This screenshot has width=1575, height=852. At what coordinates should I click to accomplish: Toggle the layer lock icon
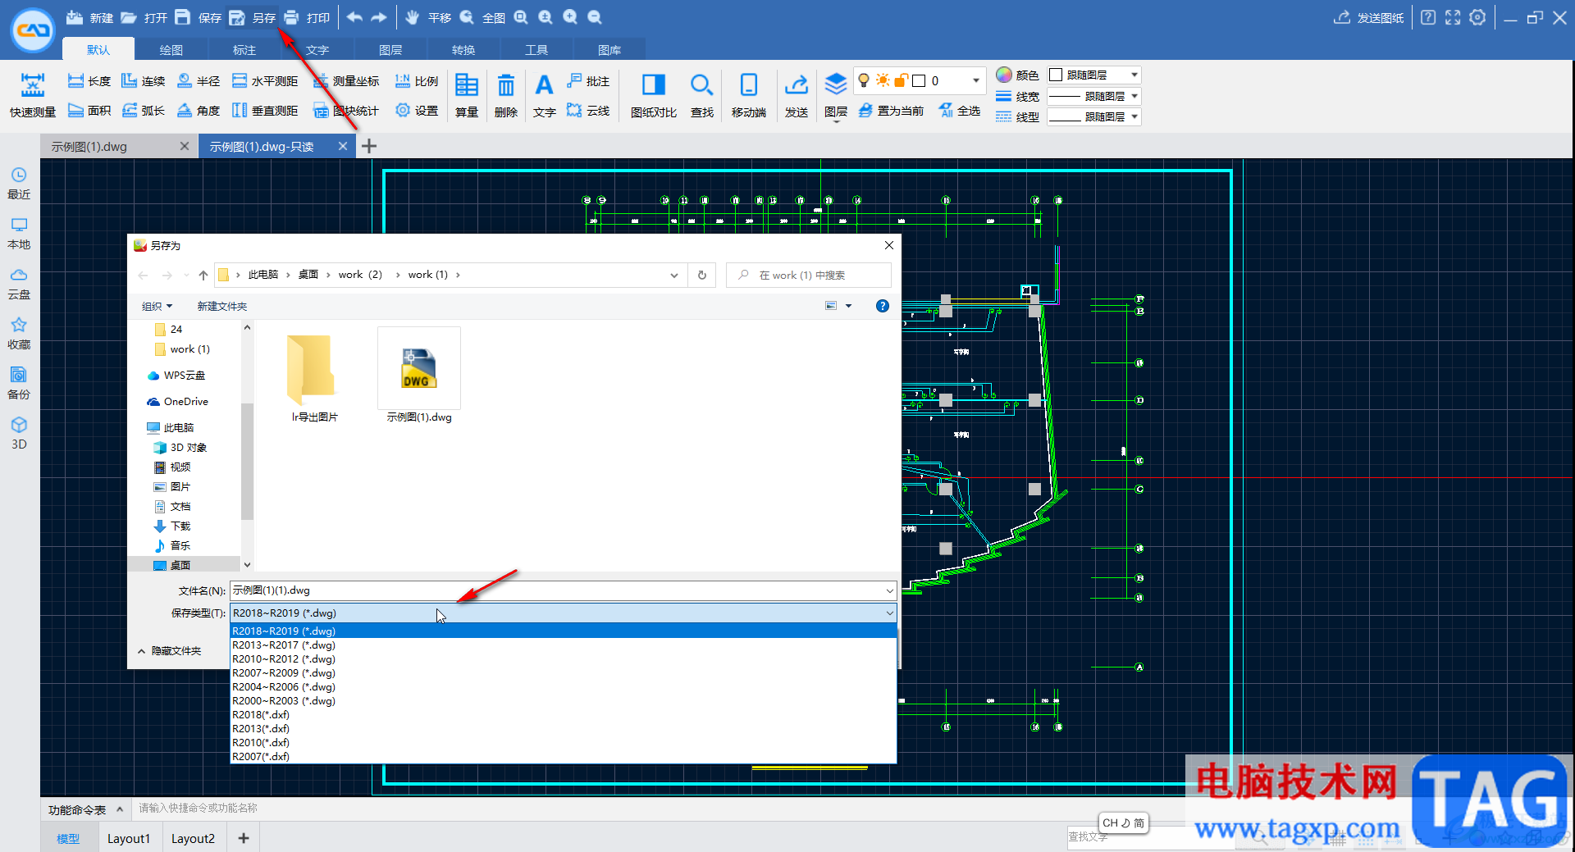(901, 80)
